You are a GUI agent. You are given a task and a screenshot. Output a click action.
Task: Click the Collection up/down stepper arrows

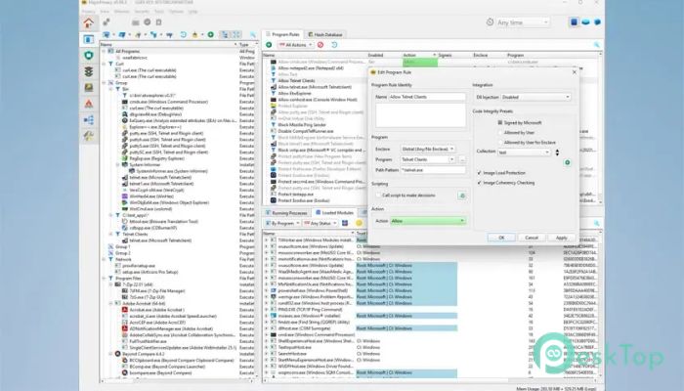557,152
